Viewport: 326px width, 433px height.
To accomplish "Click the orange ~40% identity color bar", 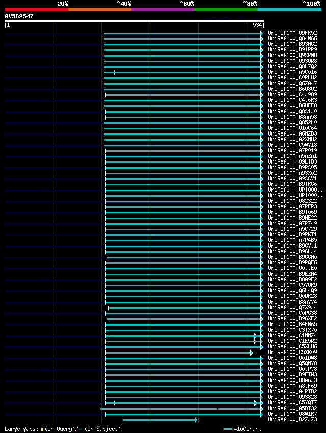I will click(x=100, y=9).
